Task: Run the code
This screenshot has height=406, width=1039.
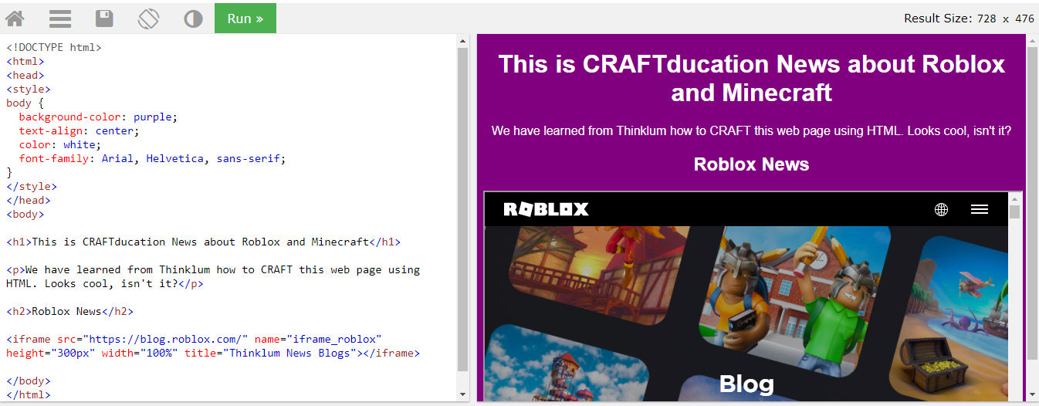Action: pyautogui.click(x=245, y=19)
